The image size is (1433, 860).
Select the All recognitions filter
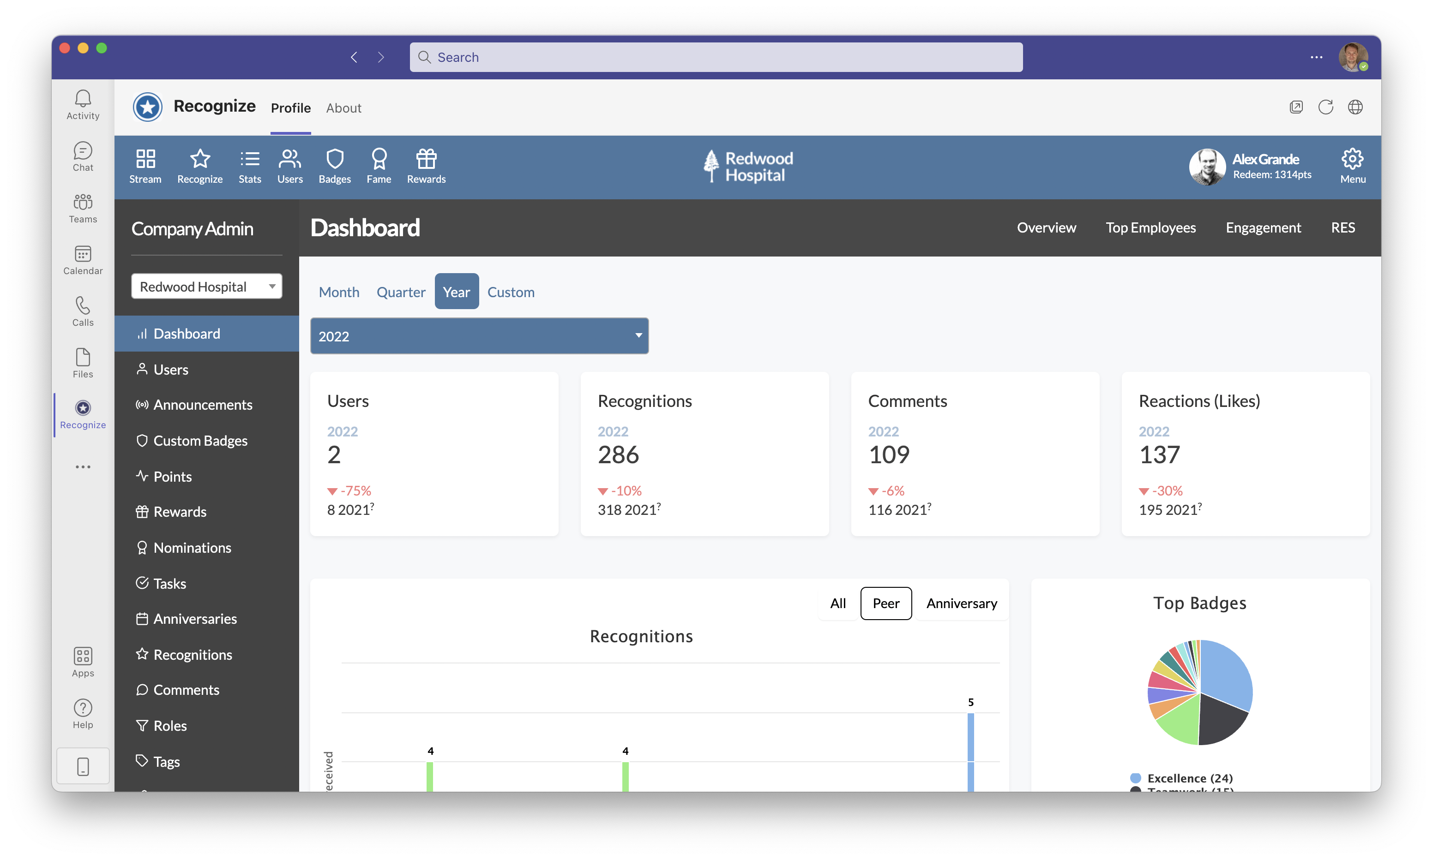(x=837, y=603)
